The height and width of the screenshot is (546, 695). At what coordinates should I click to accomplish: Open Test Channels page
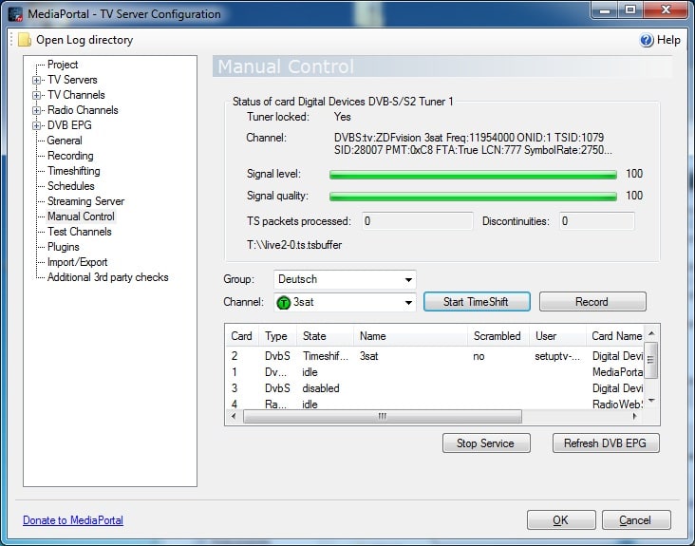point(80,232)
